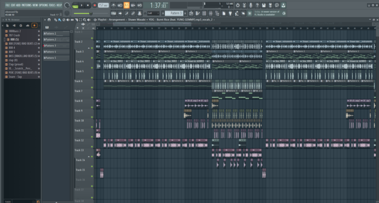The width and height of the screenshot is (379, 203).
Task: Select Pattern 5 in the picker list
Action: (56, 58)
